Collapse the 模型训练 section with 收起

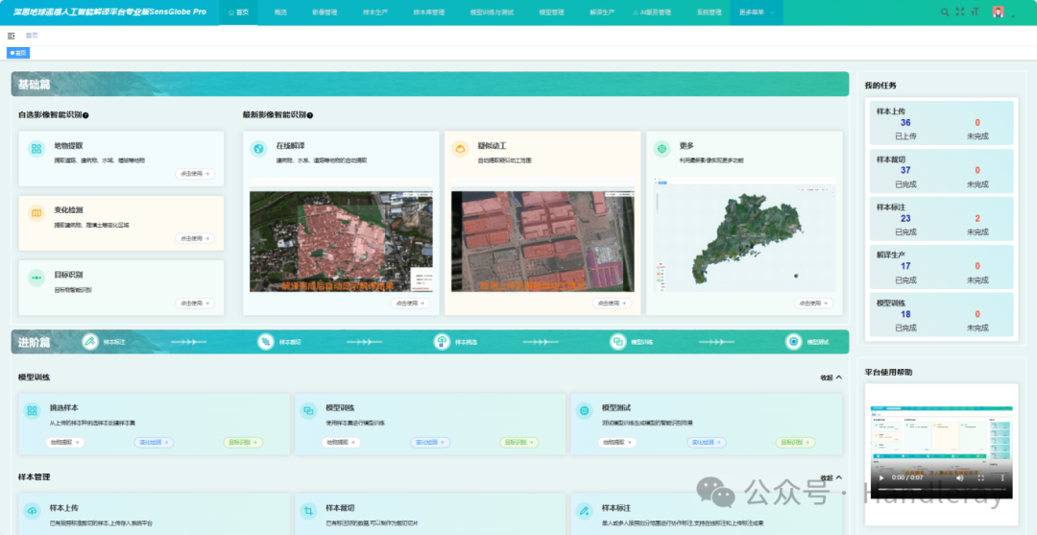click(831, 377)
